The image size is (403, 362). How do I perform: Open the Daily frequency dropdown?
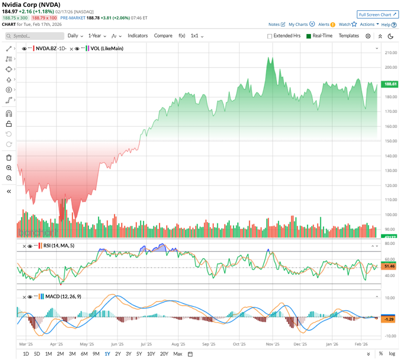(x=75, y=36)
